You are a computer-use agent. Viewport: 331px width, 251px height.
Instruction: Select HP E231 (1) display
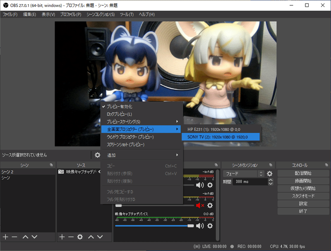click(221, 129)
